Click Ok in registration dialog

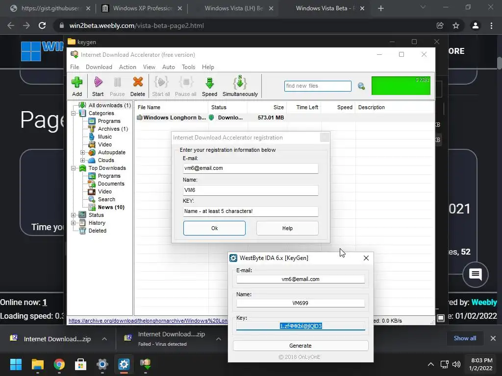pos(215,228)
